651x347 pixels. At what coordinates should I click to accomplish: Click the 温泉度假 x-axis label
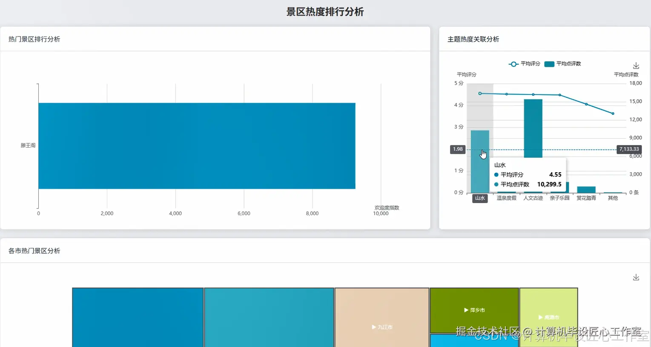pyautogui.click(x=507, y=198)
